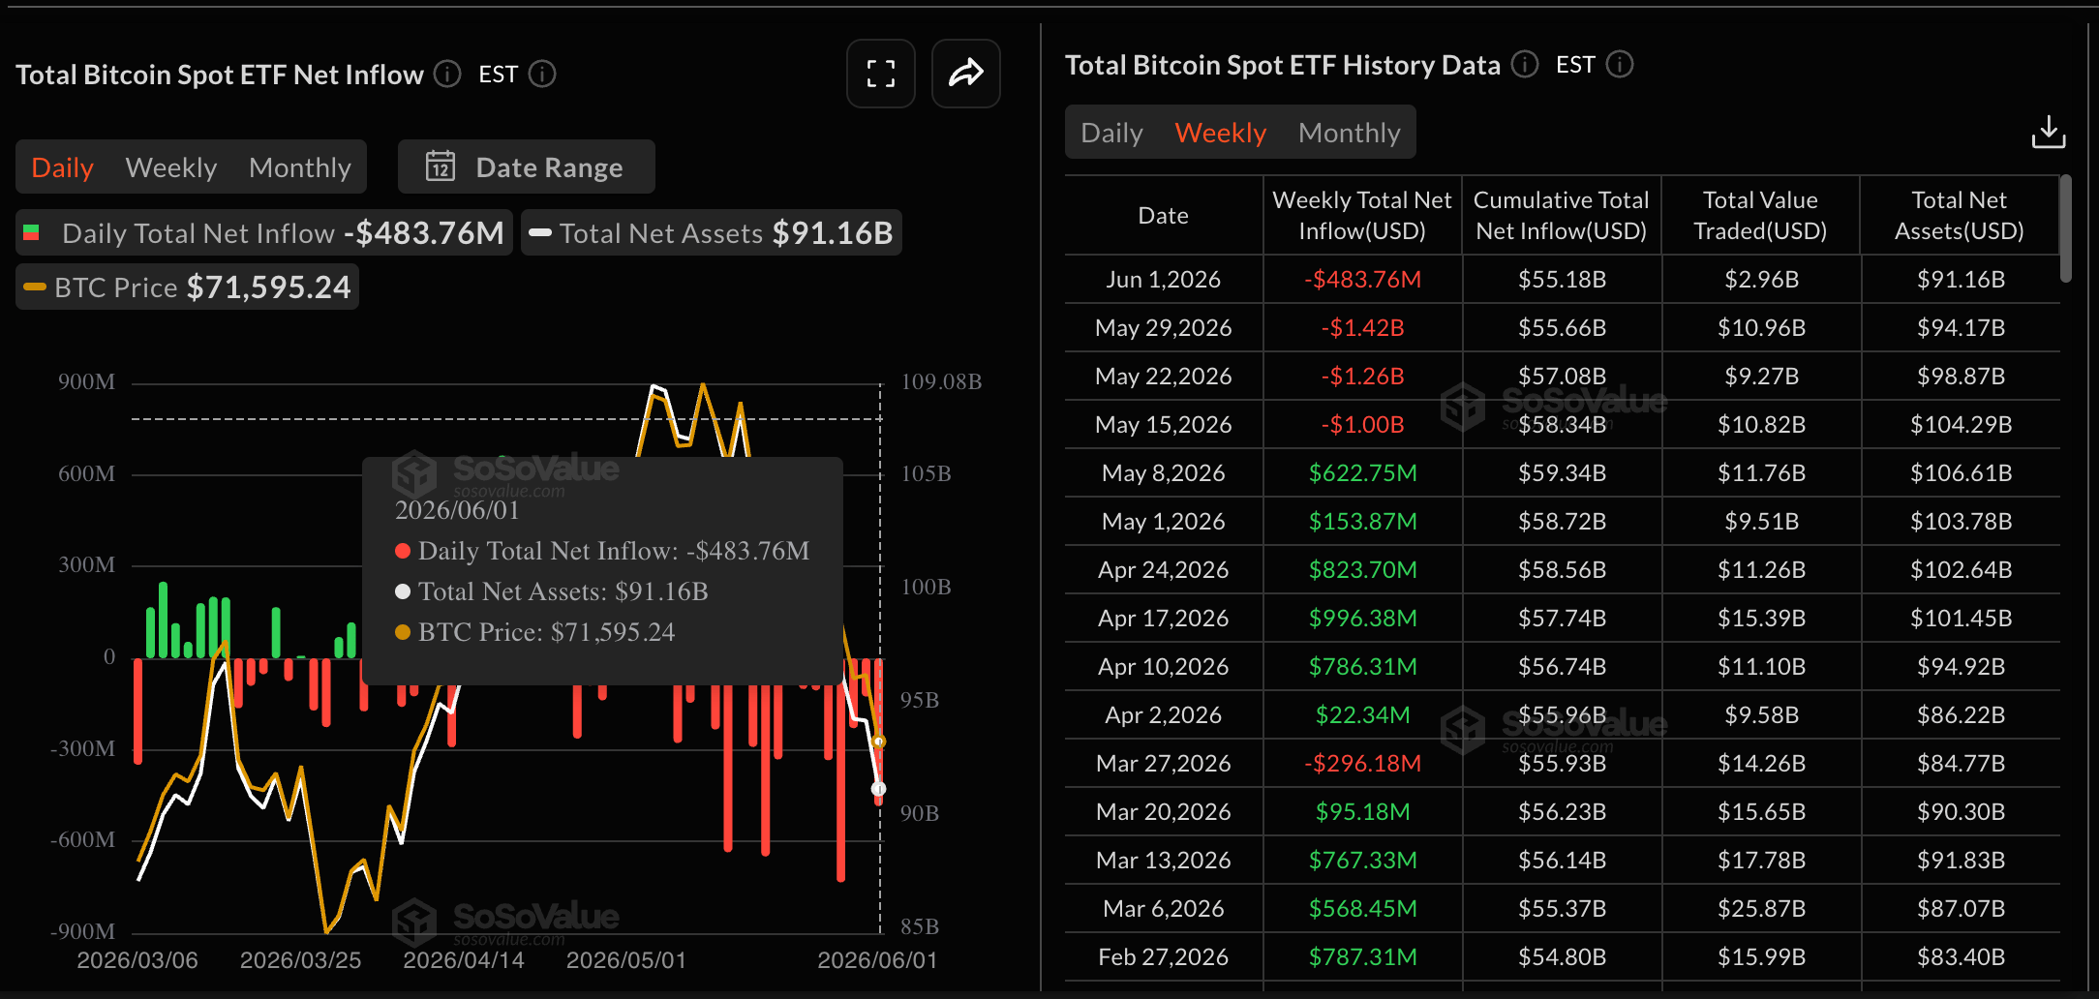Click Cumulative Total Net Inflow header
This screenshot has height=999, width=2099.
(x=1562, y=216)
